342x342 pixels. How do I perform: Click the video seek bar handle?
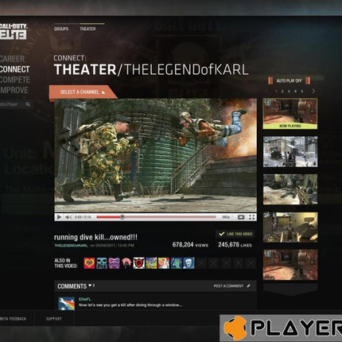[122, 217]
